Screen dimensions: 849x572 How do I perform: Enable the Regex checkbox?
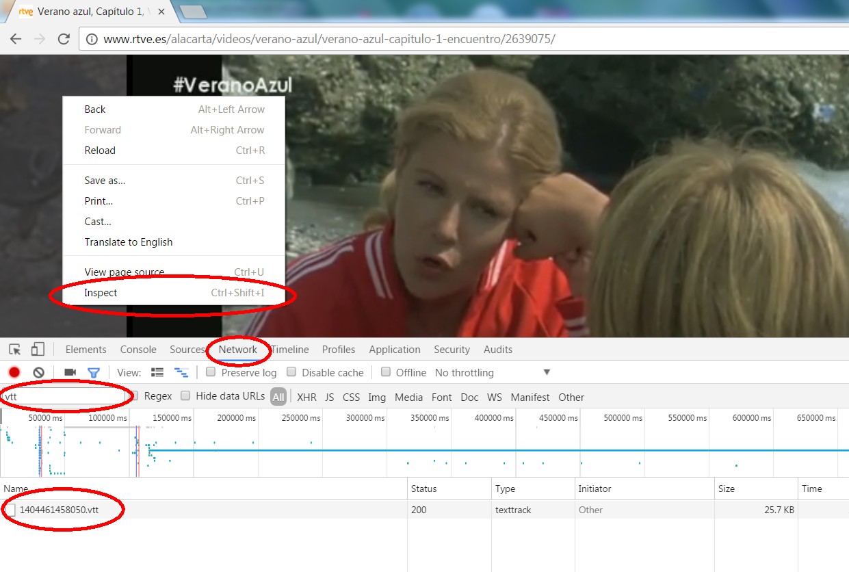(134, 395)
